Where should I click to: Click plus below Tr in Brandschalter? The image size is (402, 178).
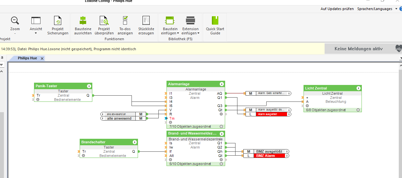(83, 156)
